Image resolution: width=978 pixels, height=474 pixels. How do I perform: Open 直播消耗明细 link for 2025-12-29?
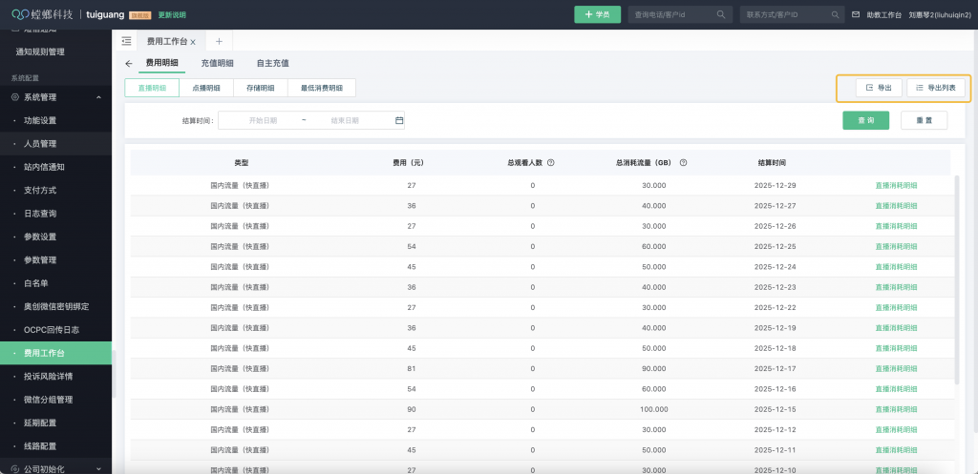896,185
